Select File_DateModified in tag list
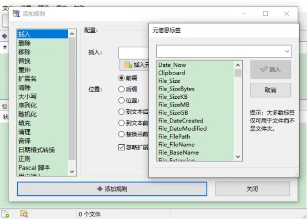The image size is (307, 219). 182,129
